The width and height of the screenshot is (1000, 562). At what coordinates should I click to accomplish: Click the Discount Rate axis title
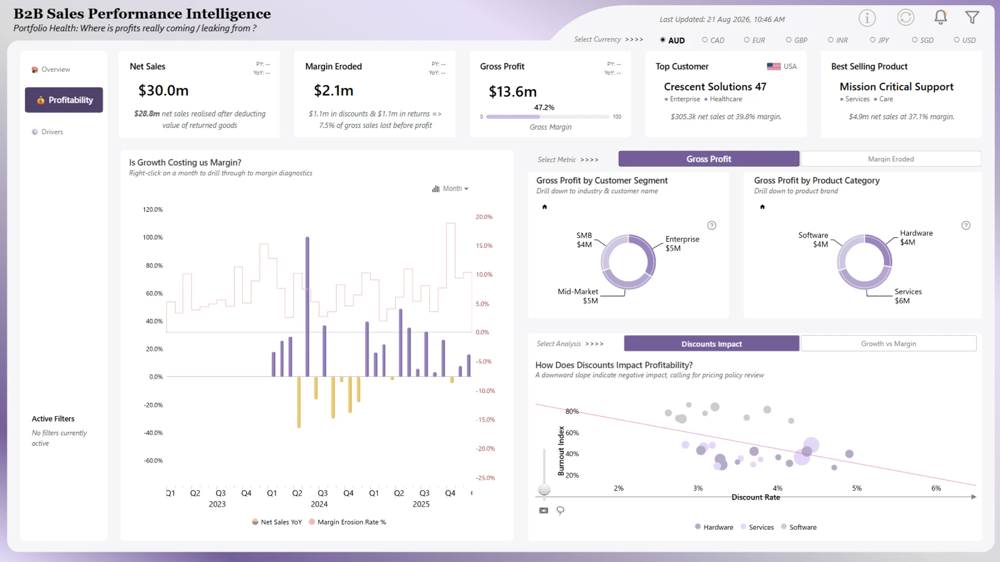pos(756,497)
